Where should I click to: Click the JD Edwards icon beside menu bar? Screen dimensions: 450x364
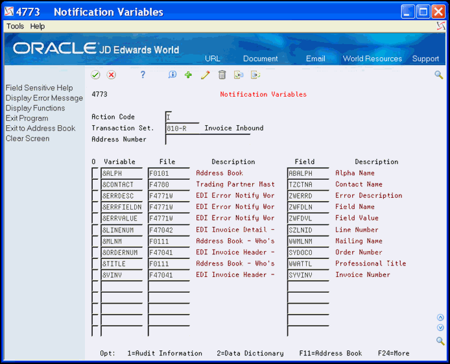point(441,26)
